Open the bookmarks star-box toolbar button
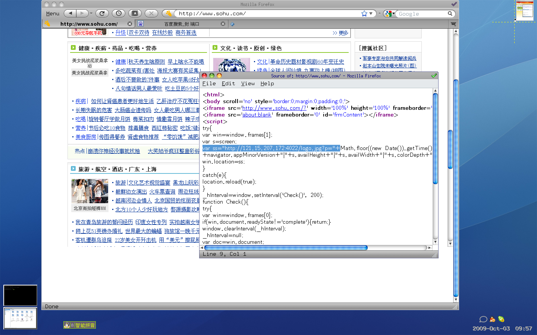Image resolution: width=537 pixels, height=335 pixels. point(135,13)
